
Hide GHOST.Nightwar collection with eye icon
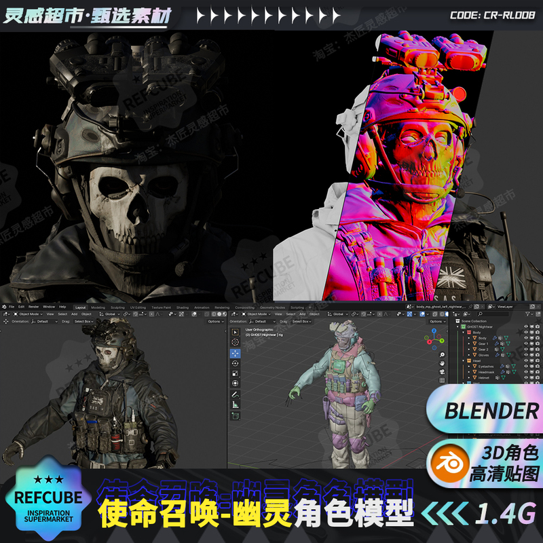click(x=526, y=326)
